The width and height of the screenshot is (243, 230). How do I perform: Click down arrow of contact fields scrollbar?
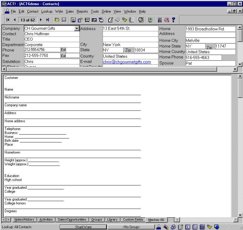tap(240, 64)
